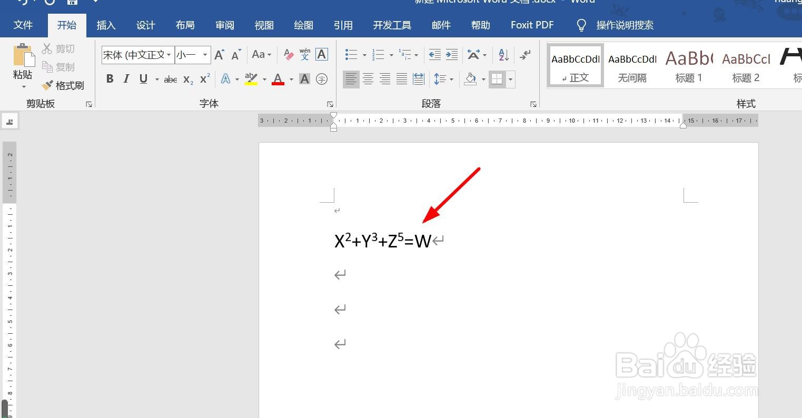Click the tab stop selector at ruler corner

[x=9, y=121]
